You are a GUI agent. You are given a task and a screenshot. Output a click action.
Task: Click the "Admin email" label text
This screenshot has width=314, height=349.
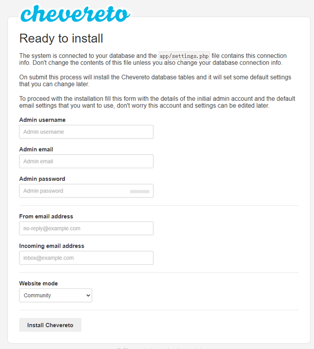click(x=36, y=149)
